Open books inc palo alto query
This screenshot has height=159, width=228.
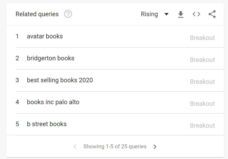pos(53,102)
